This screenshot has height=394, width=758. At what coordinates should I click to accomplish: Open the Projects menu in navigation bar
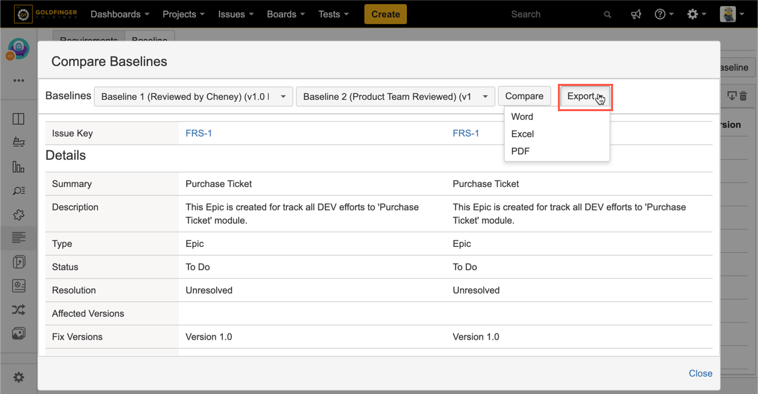click(184, 14)
